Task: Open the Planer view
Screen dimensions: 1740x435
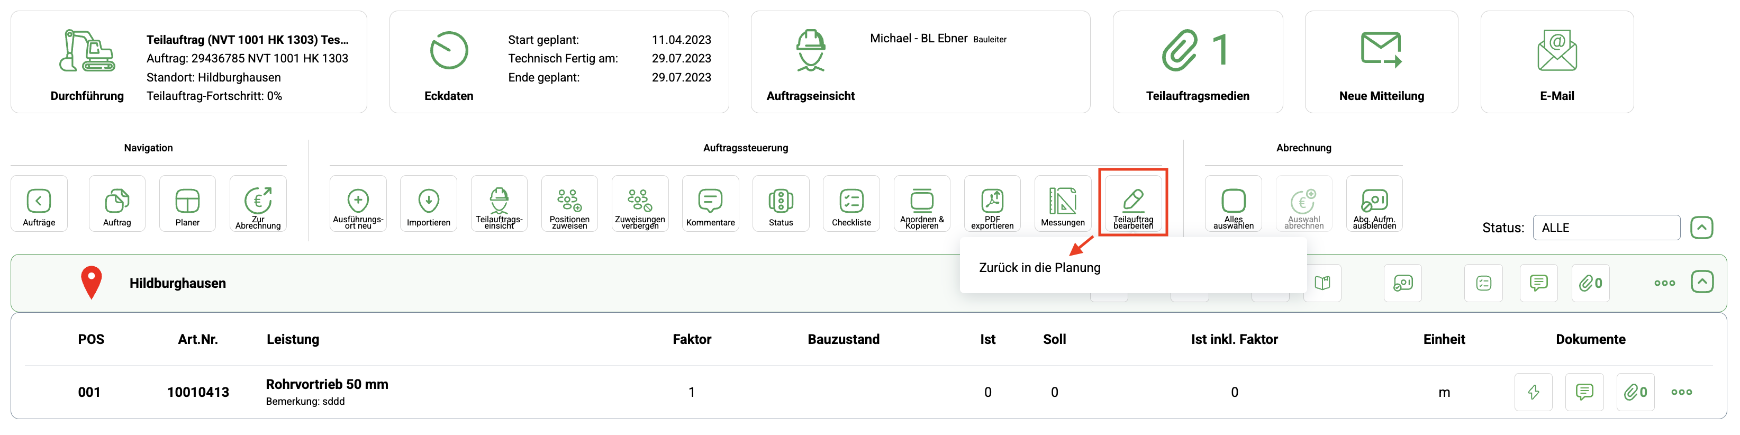Action: coord(187,203)
